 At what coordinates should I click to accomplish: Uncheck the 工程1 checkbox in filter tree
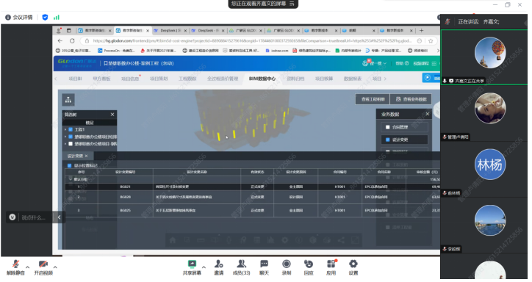(71, 129)
